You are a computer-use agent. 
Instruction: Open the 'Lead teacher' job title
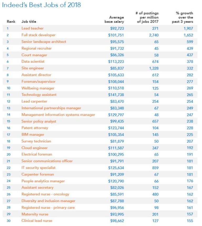coord(33,28)
